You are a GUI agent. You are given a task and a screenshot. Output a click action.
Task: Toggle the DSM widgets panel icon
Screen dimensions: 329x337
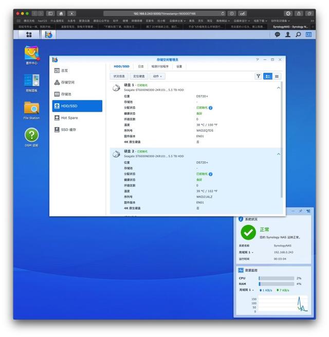[308, 34]
